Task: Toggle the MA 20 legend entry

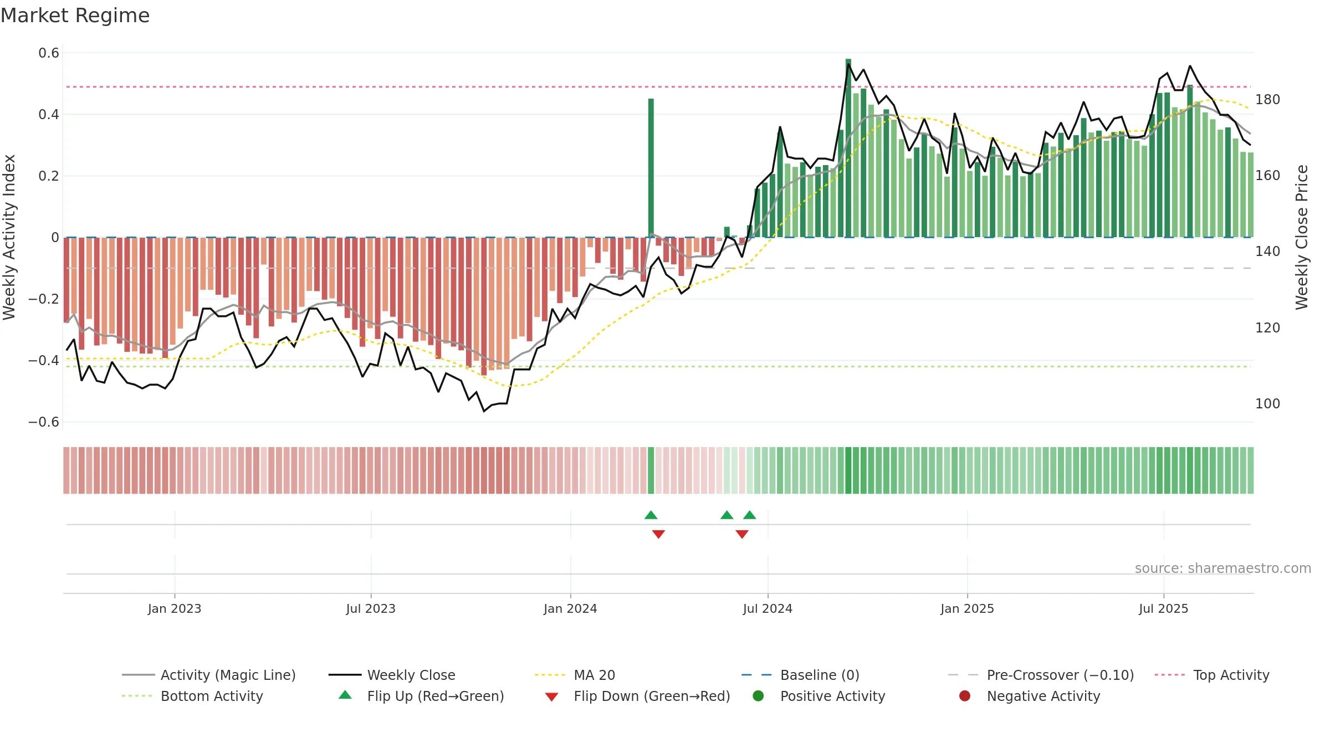Action: point(575,675)
